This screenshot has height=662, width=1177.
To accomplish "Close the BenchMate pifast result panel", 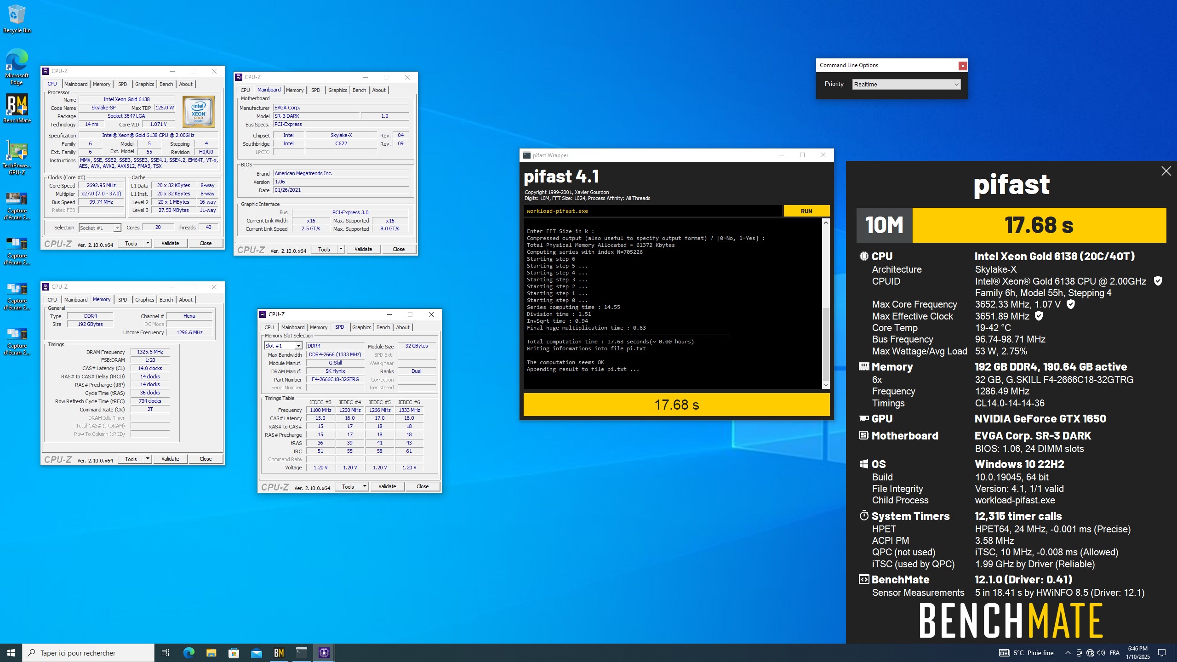I will point(1166,171).
